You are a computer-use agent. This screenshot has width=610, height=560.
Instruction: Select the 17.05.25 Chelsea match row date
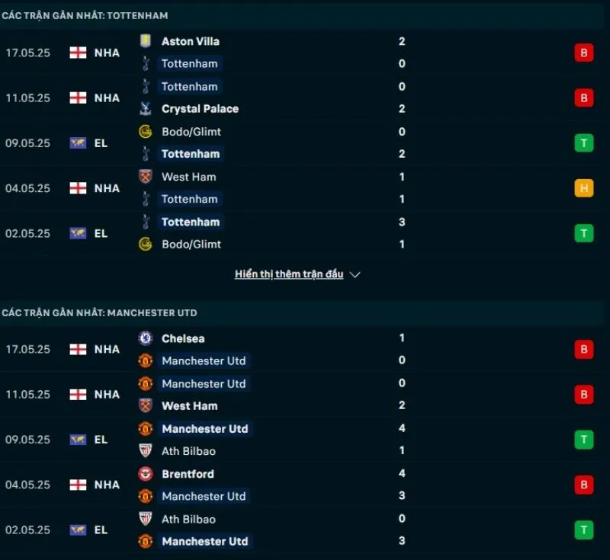28,350
